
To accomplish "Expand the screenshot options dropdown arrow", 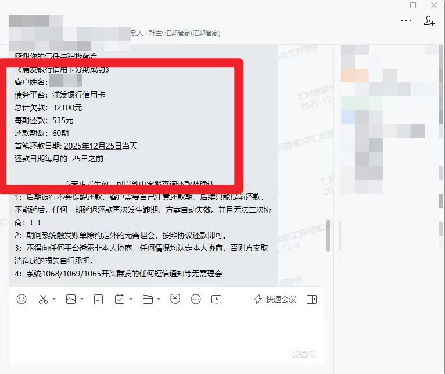I will click(54, 299).
